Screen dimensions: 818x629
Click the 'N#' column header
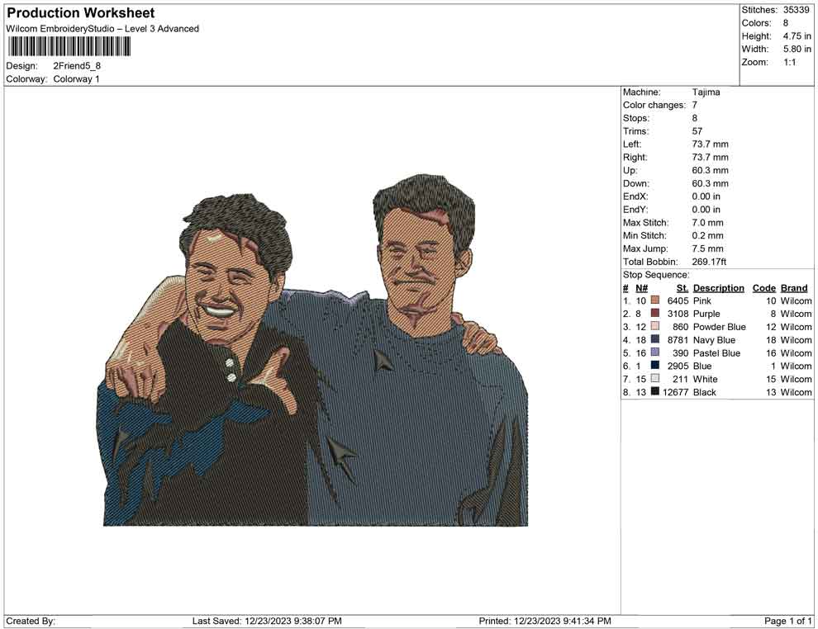point(642,288)
